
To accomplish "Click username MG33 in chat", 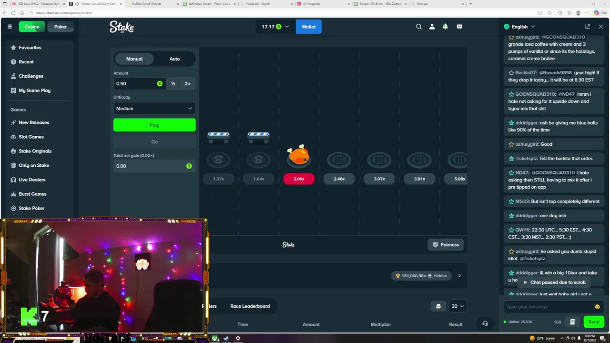I will (x=522, y=202).
